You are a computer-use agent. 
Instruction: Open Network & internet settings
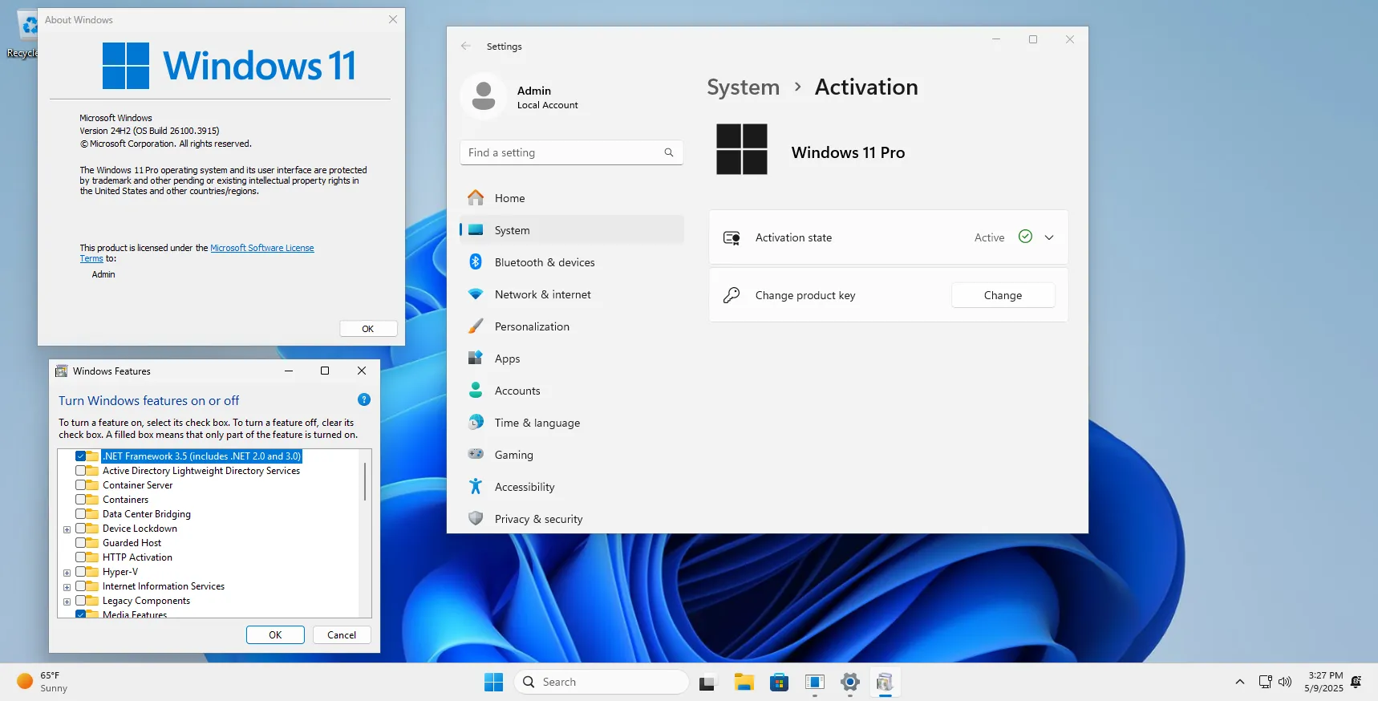click(x=571, y=294)
